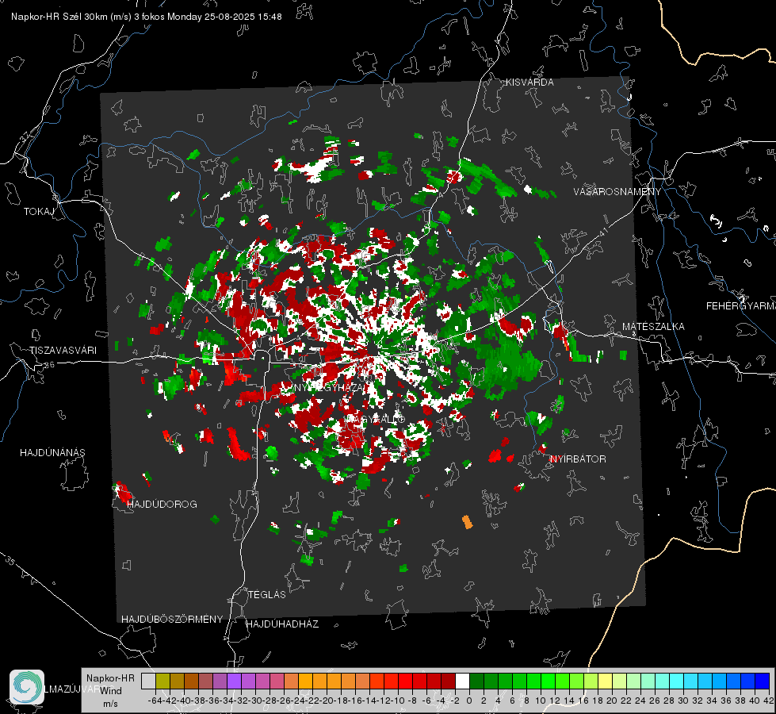Image resolution: width=776 pixels, height=714 pixels.
Task: Click the 'm/s' unit label
Action: tap(110, 704)
